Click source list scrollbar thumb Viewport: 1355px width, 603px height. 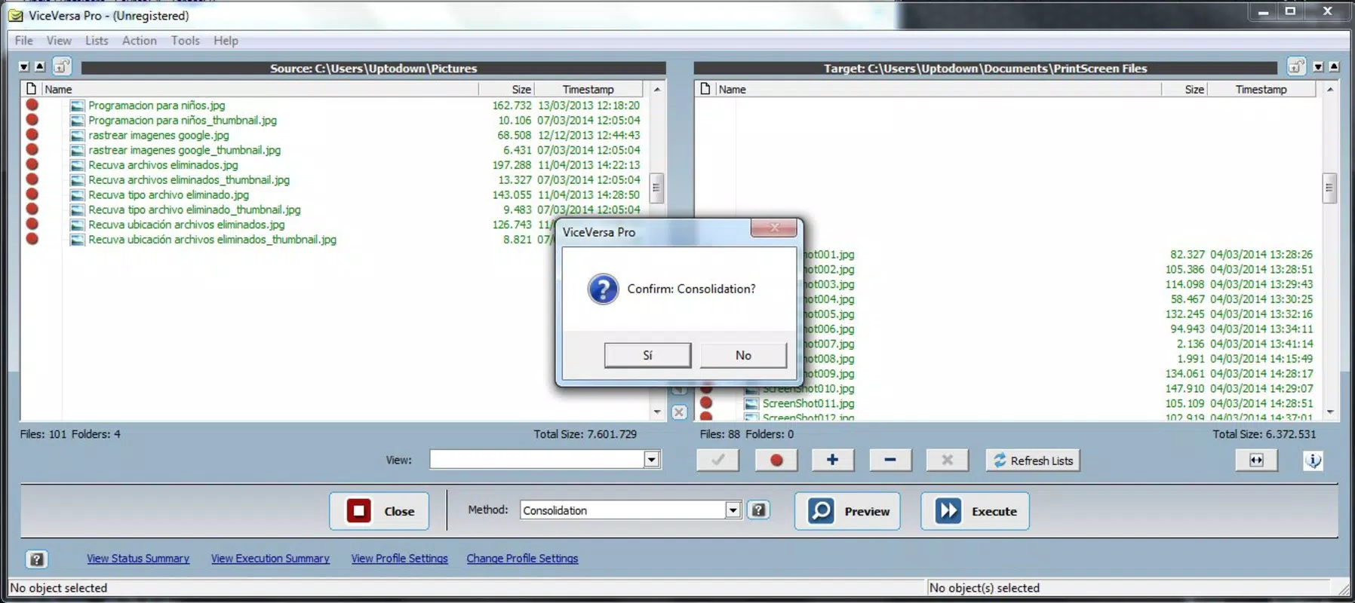click(x=656, y=188)
